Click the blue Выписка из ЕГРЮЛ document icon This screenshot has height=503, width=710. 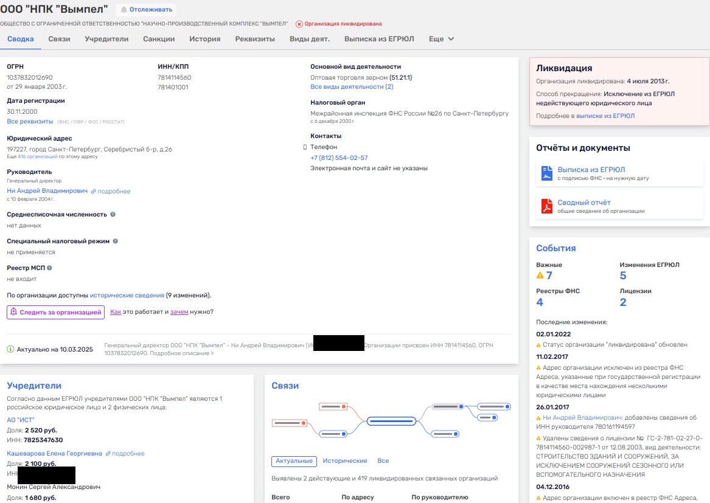[x=547, y=173]
